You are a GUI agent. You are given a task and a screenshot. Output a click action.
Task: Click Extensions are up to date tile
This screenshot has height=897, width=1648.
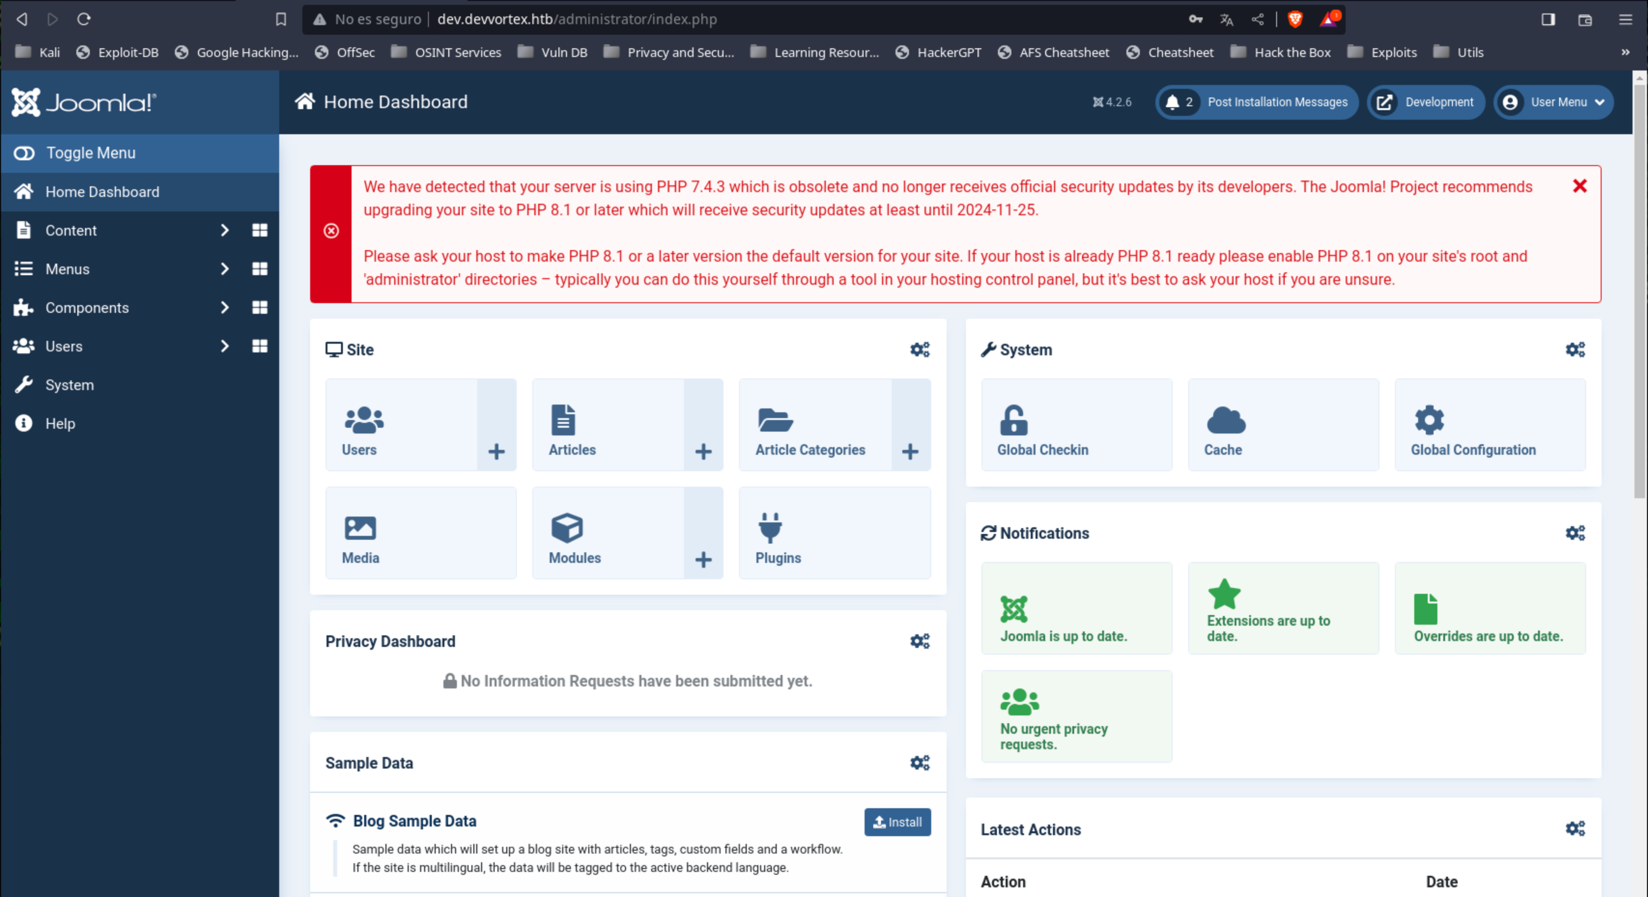click(1283, 609)
